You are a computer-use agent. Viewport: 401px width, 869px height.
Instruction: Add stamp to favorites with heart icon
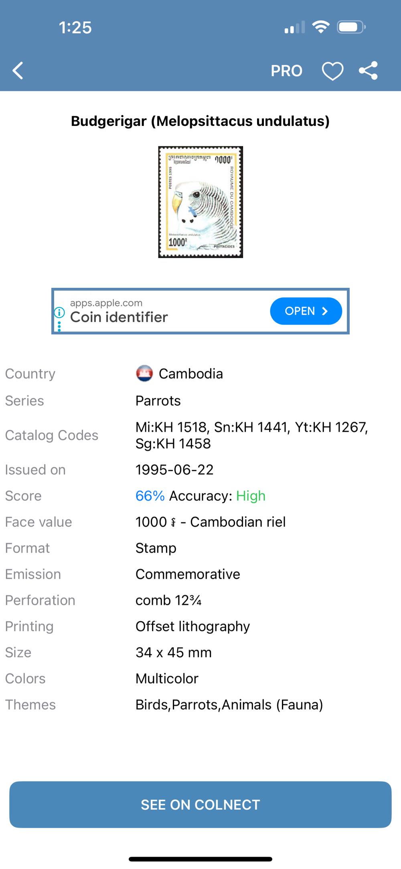tap(332, 71)
